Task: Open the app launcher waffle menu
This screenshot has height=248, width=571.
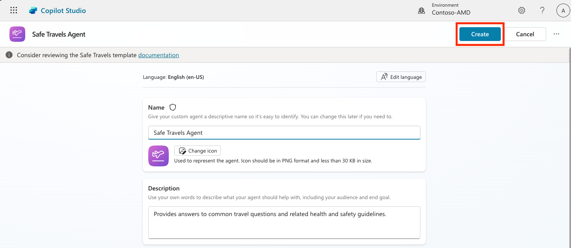Action: (x=13, y=11)
